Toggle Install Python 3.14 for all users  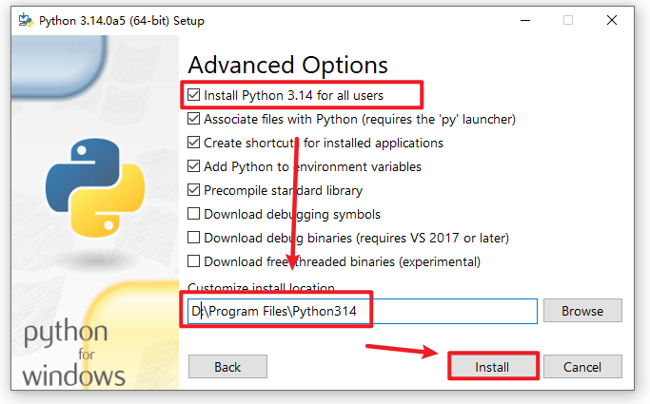click(195, 96)
